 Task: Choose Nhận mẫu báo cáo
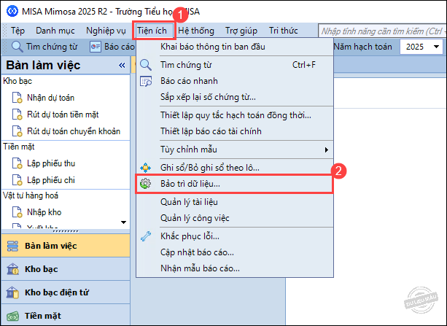[234, 268]
